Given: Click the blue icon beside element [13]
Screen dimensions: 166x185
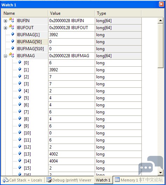Looking at the screenshot, I should tap(20, 153).
